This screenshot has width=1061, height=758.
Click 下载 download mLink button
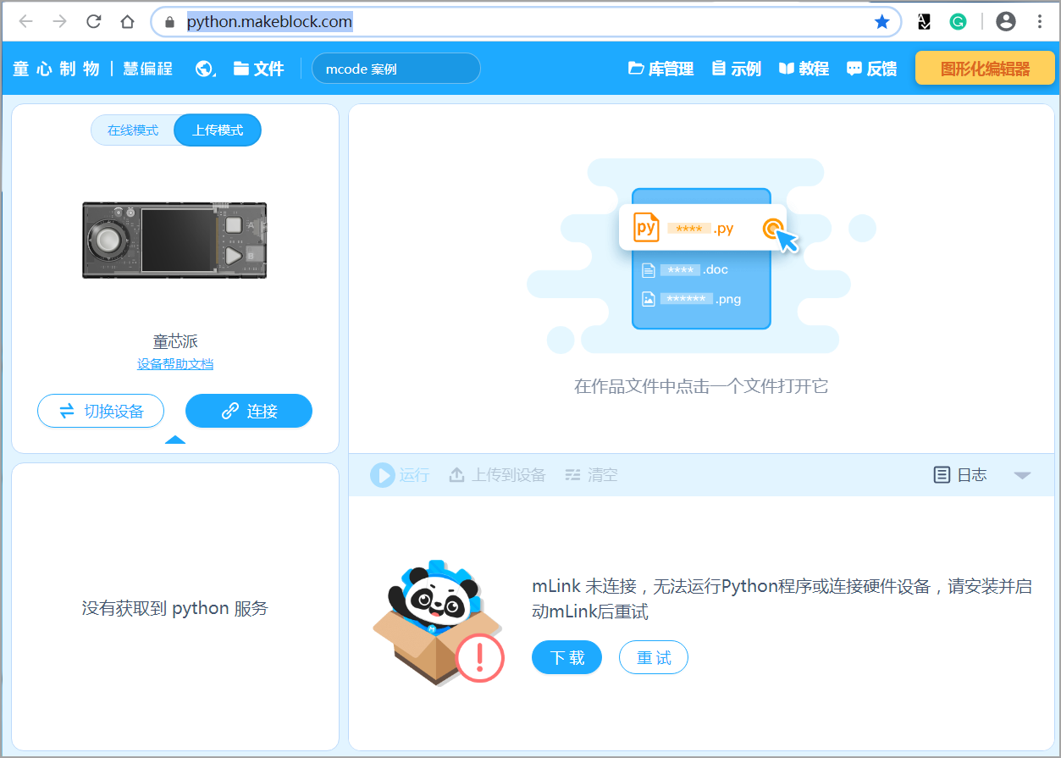tap(566, 658)
